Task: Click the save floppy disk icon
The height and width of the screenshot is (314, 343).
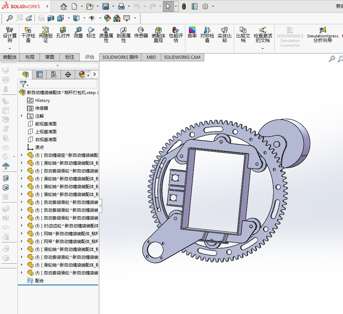Action: click(106, 6)
